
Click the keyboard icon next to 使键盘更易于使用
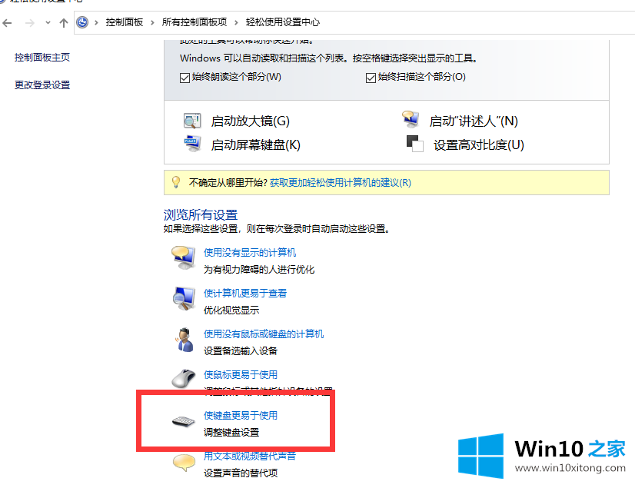pos(184,422)
